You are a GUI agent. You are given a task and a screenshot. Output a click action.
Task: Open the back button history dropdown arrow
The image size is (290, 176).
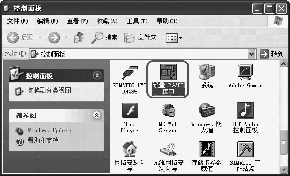coord(40,38)
